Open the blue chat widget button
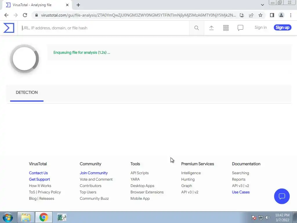This screenshot has height=223, width=297. 282,196
